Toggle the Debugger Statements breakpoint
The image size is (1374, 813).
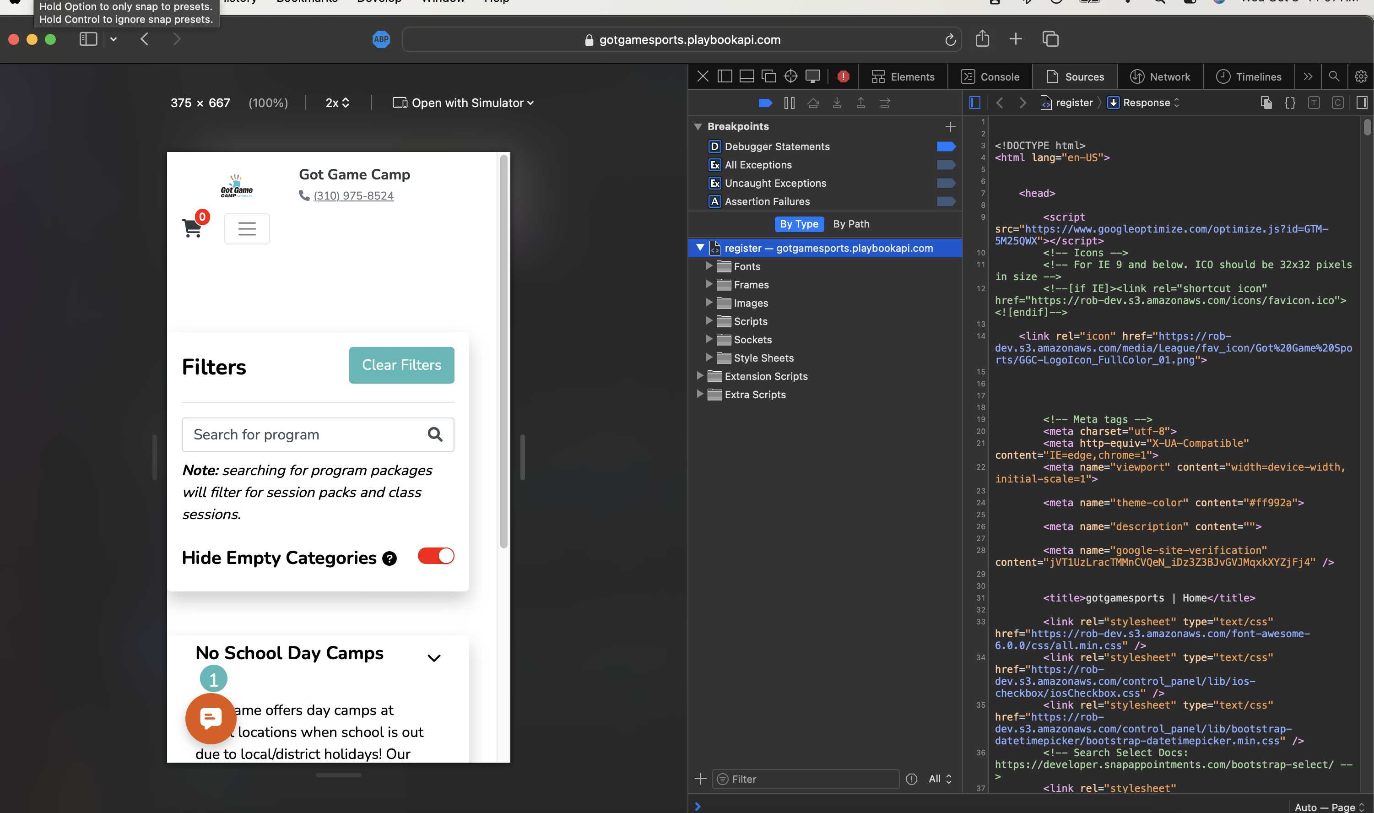tap(946, 146)
